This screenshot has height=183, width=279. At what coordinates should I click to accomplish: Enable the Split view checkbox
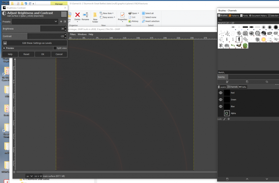point(55,48)
